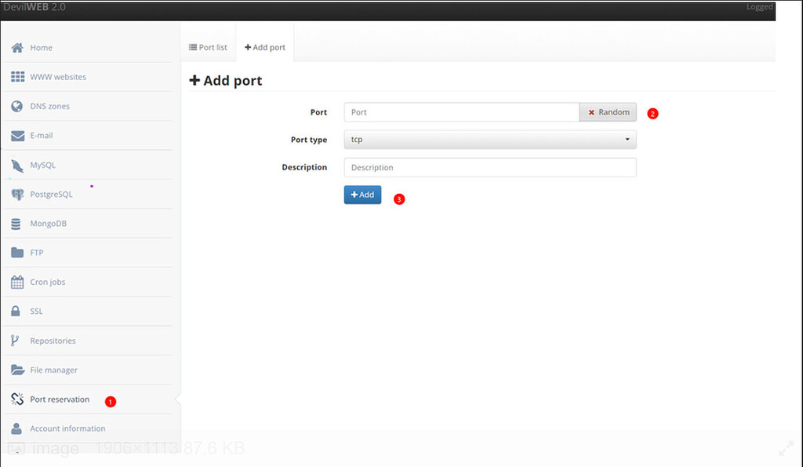Viewport: 803px width, 467px height.
Task: Focus the Description input field
Action: point(490,168)
